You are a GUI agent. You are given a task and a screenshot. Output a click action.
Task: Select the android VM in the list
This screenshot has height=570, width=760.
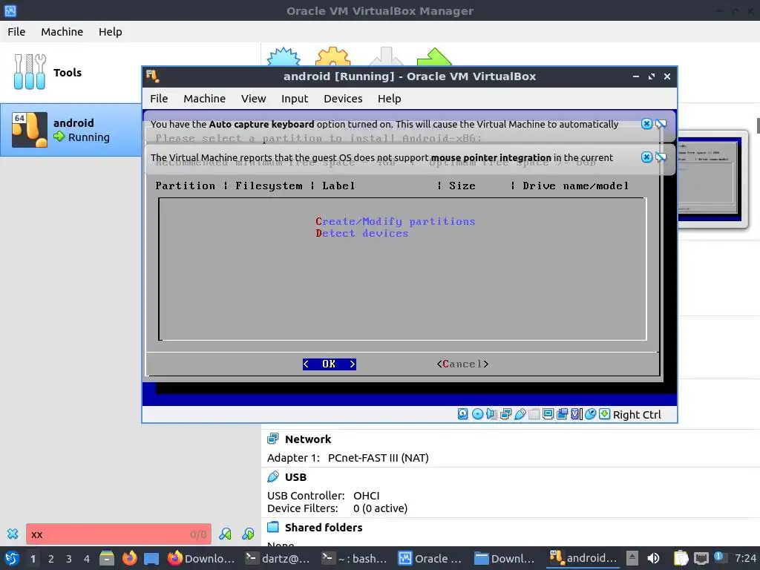[x=71, y=129]
